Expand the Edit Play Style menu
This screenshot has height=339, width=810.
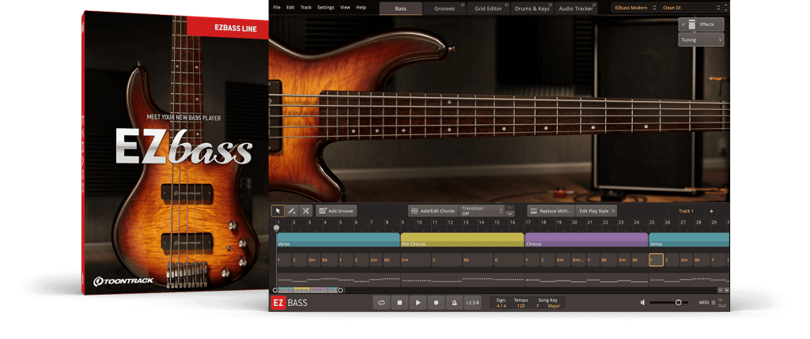pyautogui.click(x=596, y=210)
